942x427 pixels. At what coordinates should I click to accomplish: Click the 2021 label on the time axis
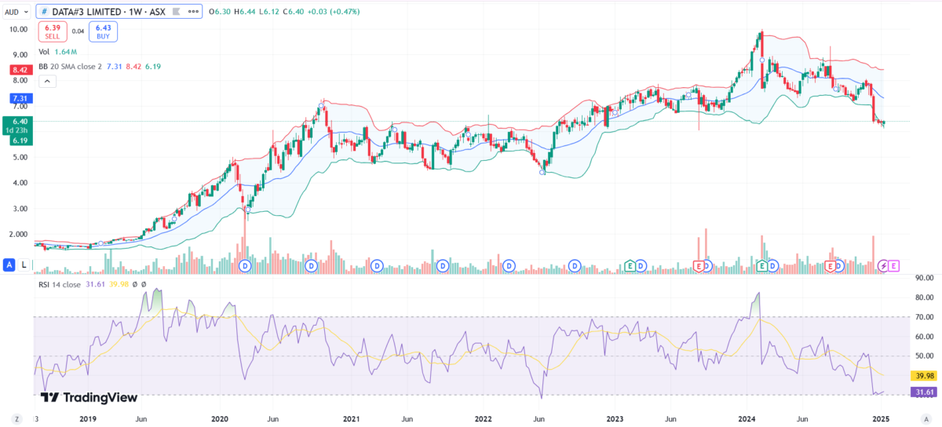click(x=352, y=419)
